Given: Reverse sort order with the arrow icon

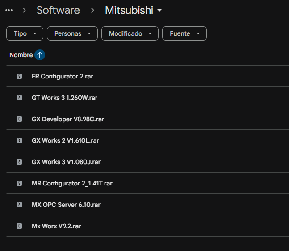Looking at the screenshot, I should tap(40, 55).
